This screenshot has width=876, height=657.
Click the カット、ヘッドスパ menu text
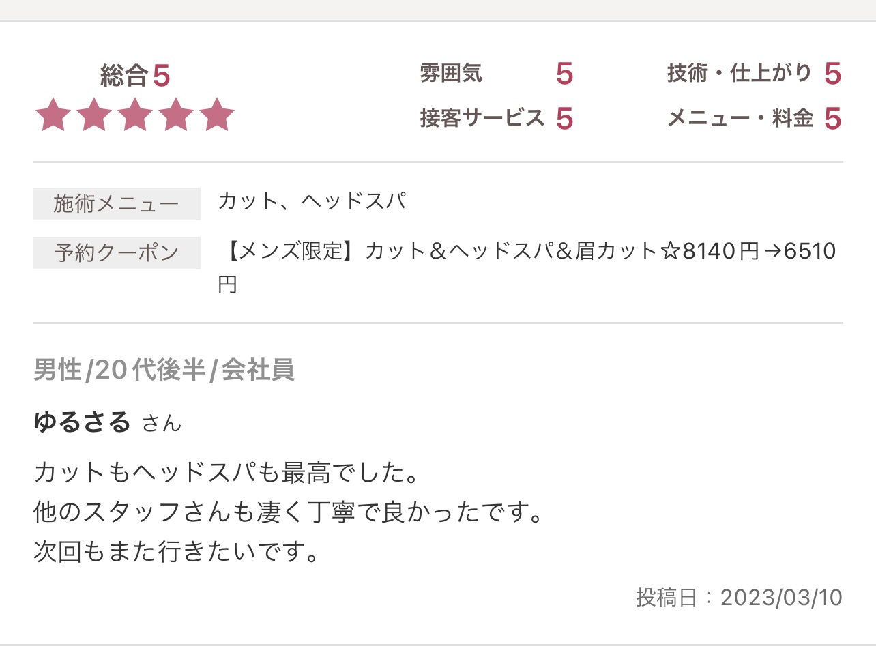pyautogui.click(x=312, y=201)
